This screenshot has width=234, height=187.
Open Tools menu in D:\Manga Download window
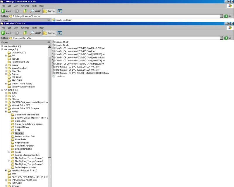[x=34, y=6]
